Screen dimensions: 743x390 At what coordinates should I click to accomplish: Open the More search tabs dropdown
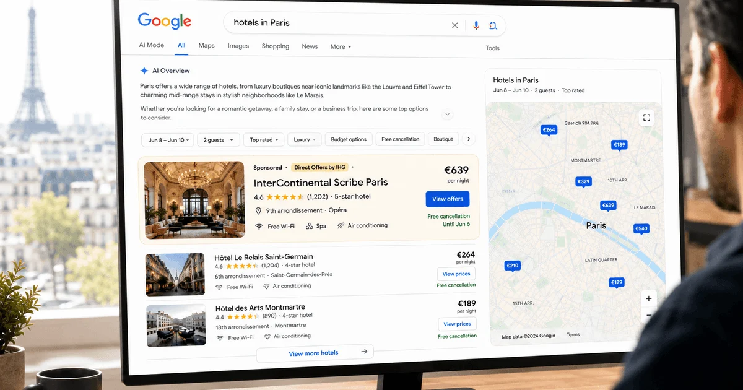click(x=341, y=46)
